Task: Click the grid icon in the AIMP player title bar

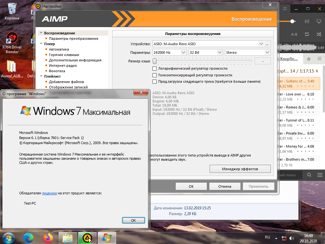Action: [285, 9]
